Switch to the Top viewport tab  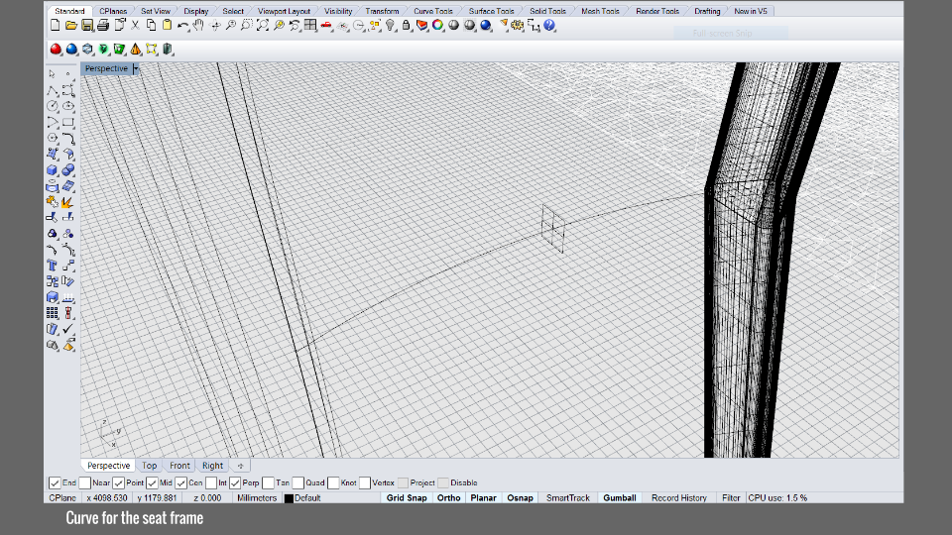149,465
